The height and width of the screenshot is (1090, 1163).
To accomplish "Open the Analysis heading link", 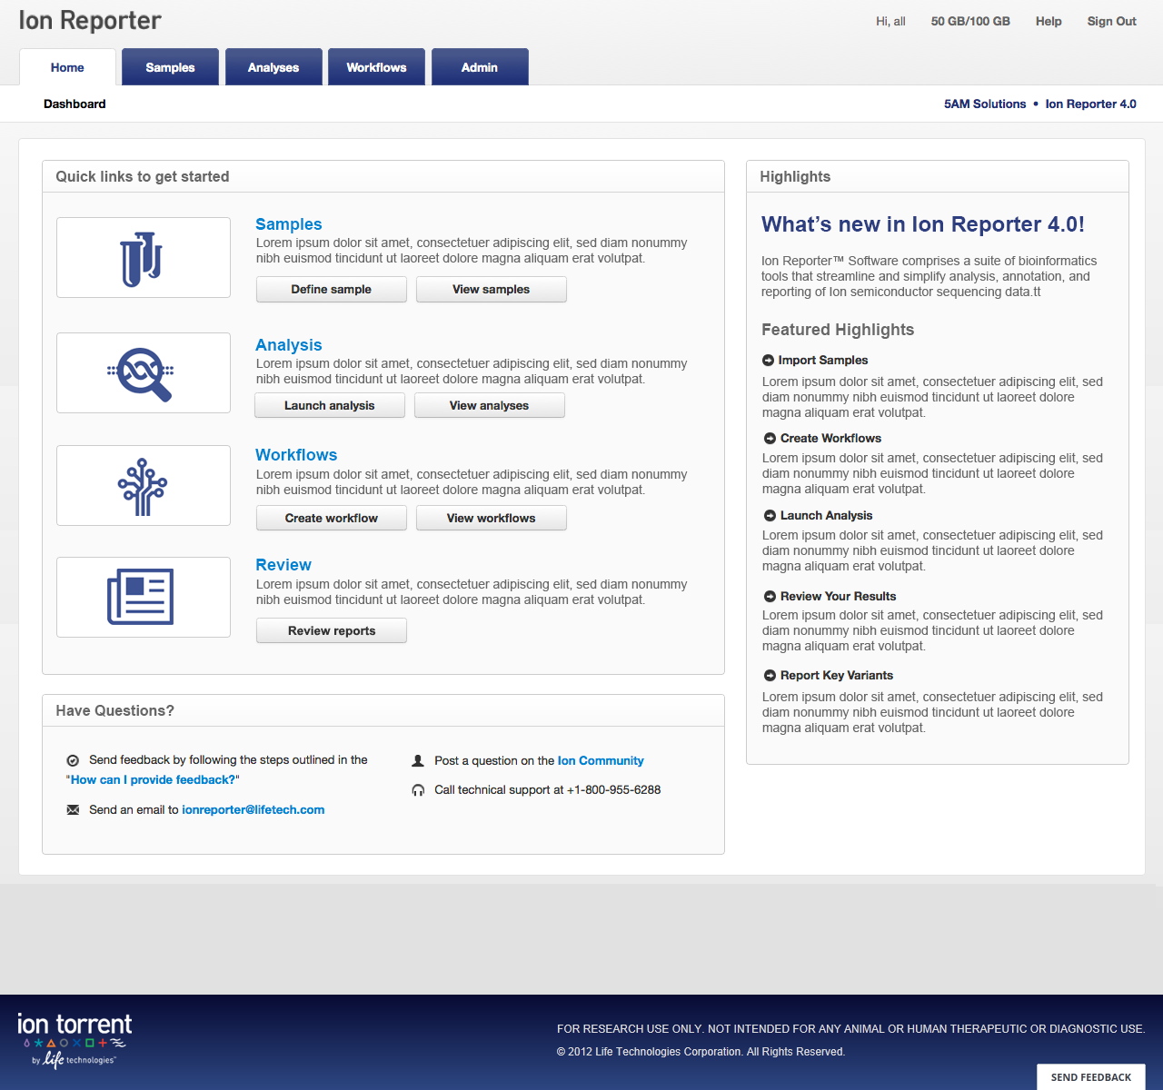I will (x=289, y=345).
